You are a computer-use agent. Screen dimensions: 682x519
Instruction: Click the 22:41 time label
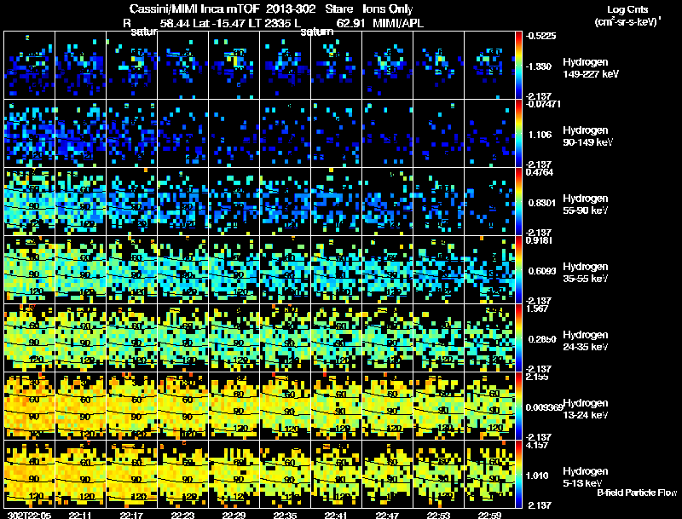(x=336, y=515)
